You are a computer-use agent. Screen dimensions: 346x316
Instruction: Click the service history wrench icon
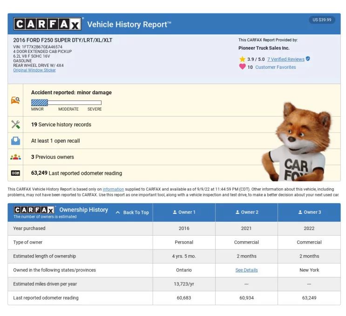pos(15,125)
